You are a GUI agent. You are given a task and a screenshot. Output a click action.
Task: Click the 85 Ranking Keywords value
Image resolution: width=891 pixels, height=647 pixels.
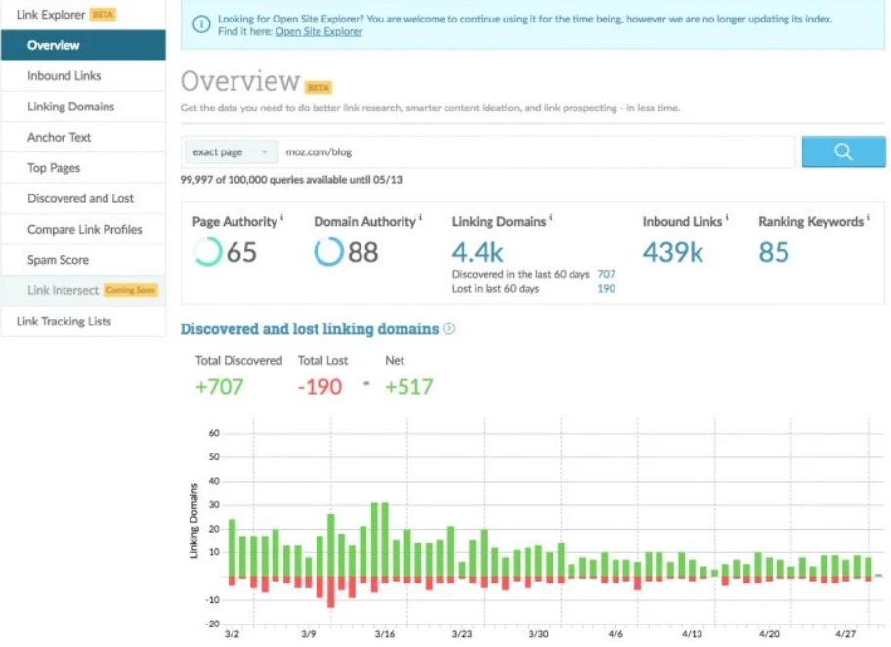[x=774, y=252]
